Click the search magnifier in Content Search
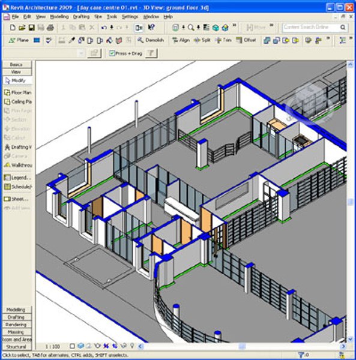 pyautogui.click(x=343, y=28)
